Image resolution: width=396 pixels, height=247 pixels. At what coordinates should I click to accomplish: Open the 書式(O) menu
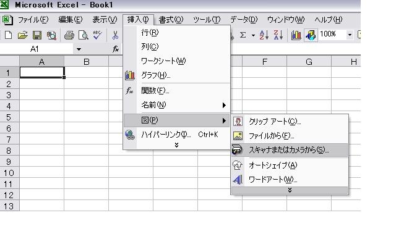point(171,20)
